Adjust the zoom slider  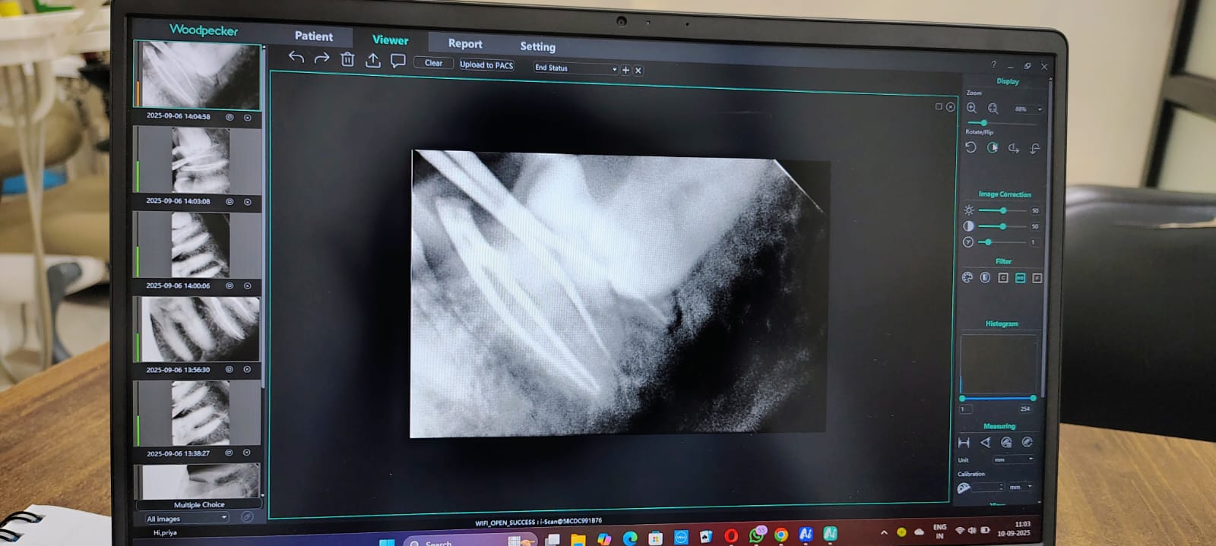[983, 123]
